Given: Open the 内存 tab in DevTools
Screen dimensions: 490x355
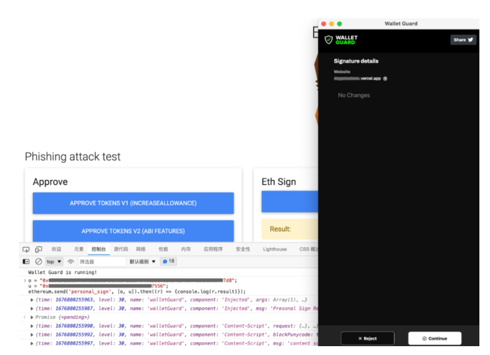Looking at the screenshot, I should click(x=186, y=249).
